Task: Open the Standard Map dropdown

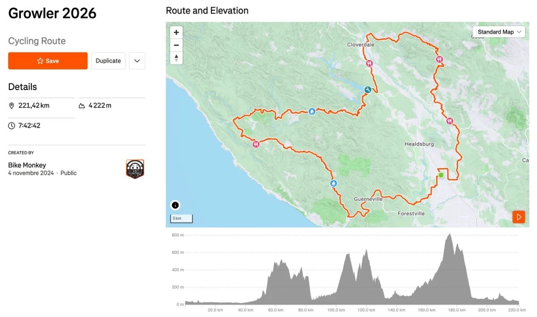Action: click(499, 32)
